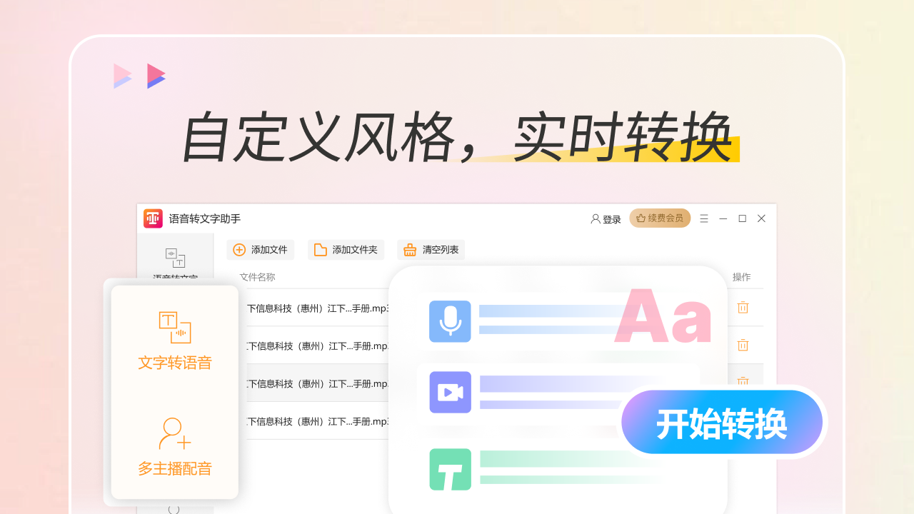Click the trash icon of the second file row
The image size is (914, 514).
[x=743, y=345]
